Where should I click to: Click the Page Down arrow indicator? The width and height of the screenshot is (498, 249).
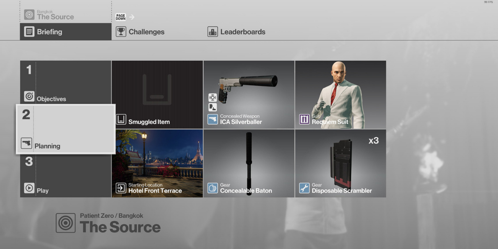(132, 17)
